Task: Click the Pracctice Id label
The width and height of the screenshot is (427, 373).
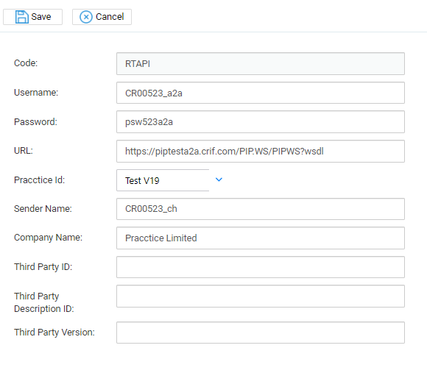Action: click(x=39, y=180)
